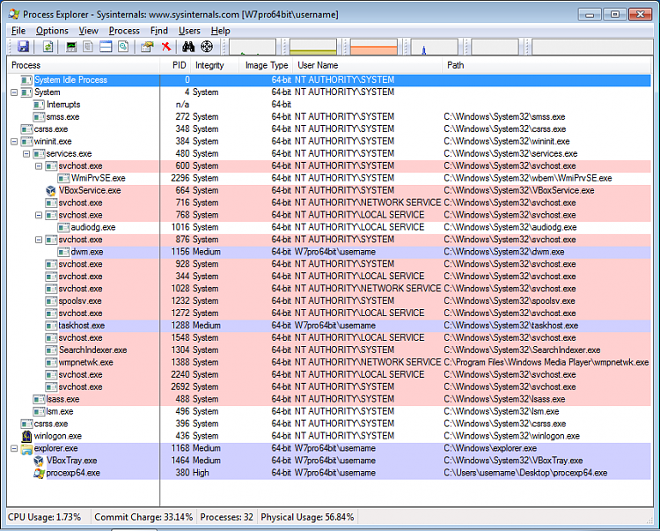The height and width of the screenshot is (531, 660).
Task: Open the Find menu
Action: [158, 31]
